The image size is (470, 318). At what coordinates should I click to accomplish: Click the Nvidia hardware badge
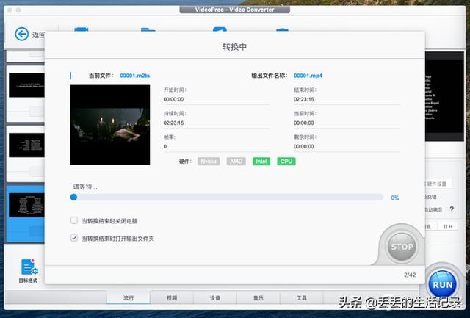pos(209,162)
